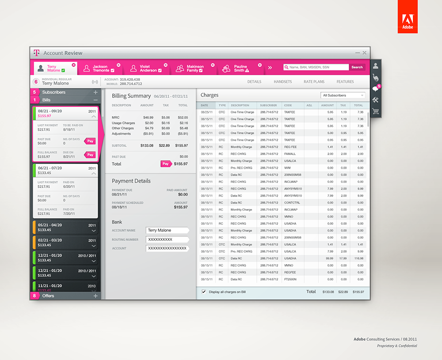Screen dimensions: 442x360
Task: Switch to Violet Anderson tab
Action: point(148,68)
